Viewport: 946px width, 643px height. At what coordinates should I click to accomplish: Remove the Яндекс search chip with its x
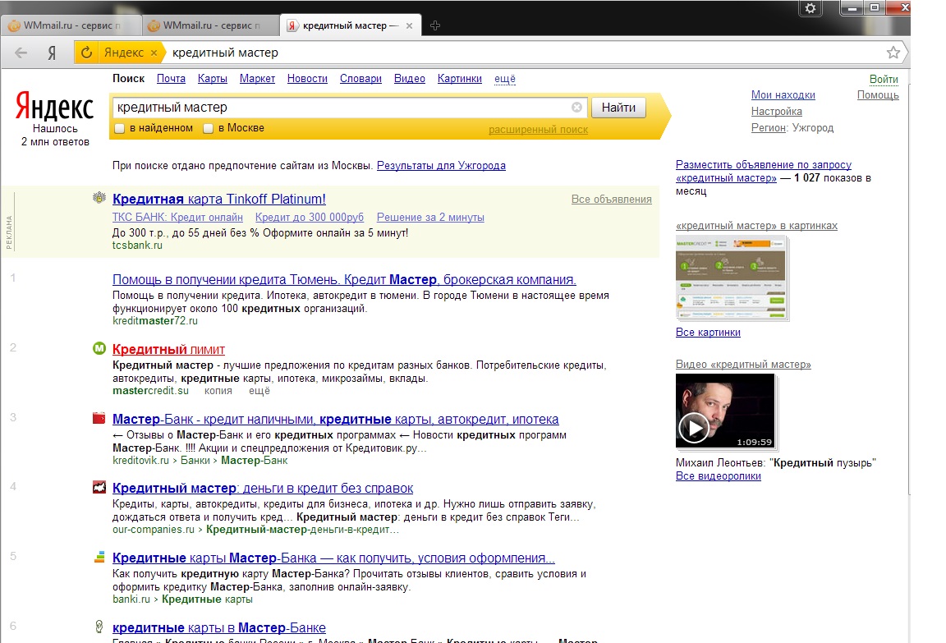click(x=154, y=53)
